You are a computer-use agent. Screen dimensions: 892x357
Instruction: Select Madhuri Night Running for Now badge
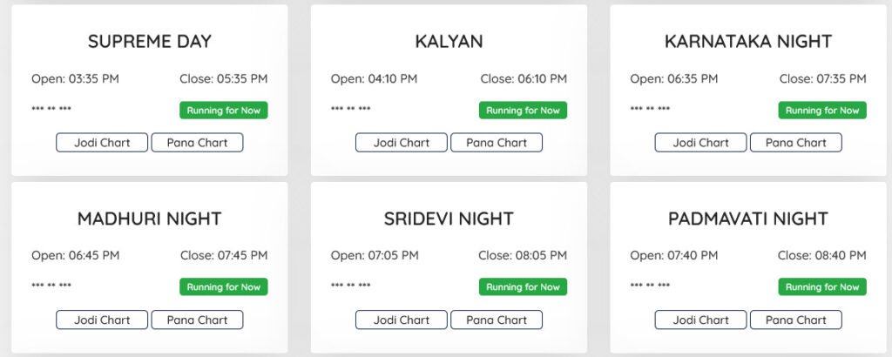[224, 287]
